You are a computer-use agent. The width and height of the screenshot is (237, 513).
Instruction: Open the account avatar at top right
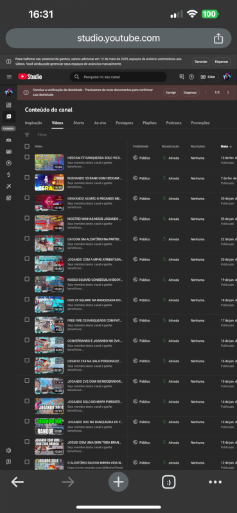227,77
